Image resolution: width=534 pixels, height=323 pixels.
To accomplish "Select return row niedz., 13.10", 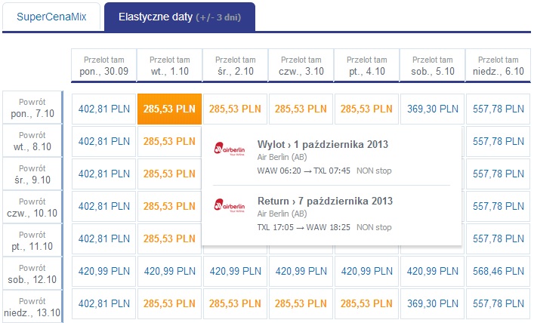I will 32,306.
